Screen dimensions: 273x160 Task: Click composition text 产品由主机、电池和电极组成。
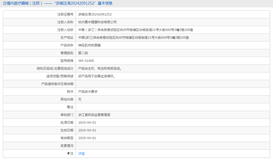tap(100, 68)
